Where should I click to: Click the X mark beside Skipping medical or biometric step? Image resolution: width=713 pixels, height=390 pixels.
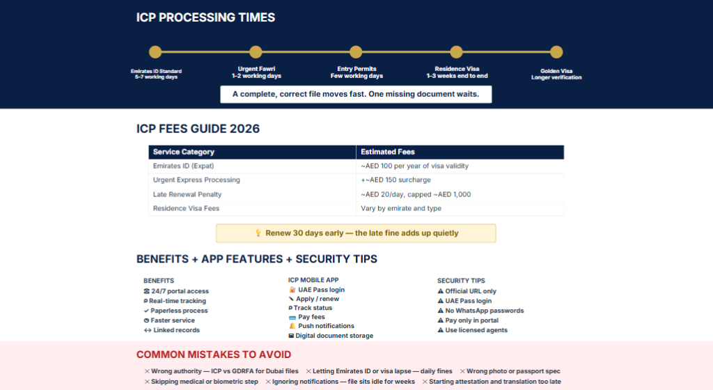pyautogui.click(x=147, y=382)
